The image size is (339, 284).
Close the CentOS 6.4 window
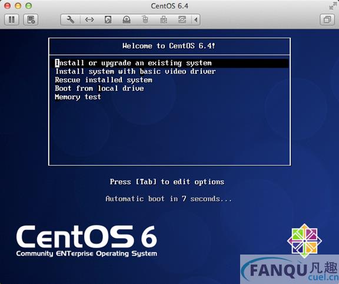point(7,6)
